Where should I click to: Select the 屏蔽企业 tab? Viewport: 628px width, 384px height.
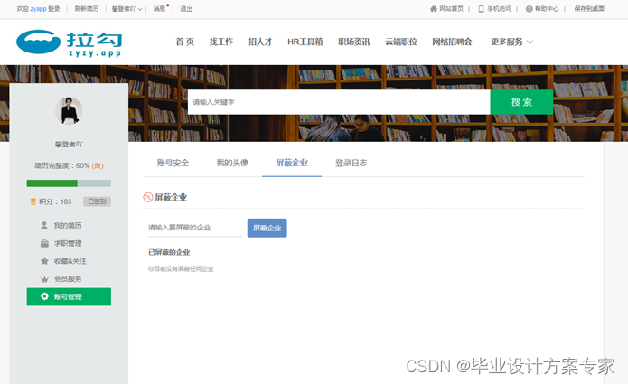point(292,163)
